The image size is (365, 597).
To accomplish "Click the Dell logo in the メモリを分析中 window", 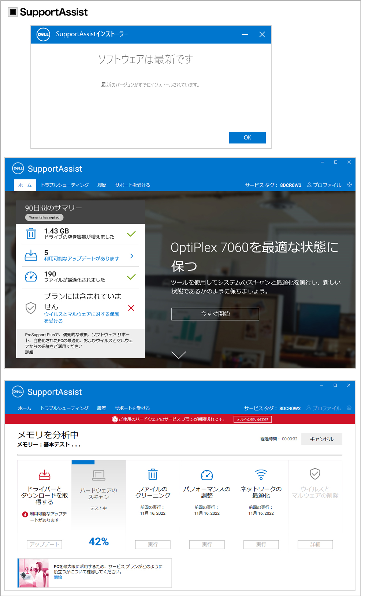I will click(18, 392).
